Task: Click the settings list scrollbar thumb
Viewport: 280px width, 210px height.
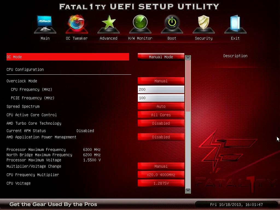Action: pyautogui.click(x=188, y=86)
